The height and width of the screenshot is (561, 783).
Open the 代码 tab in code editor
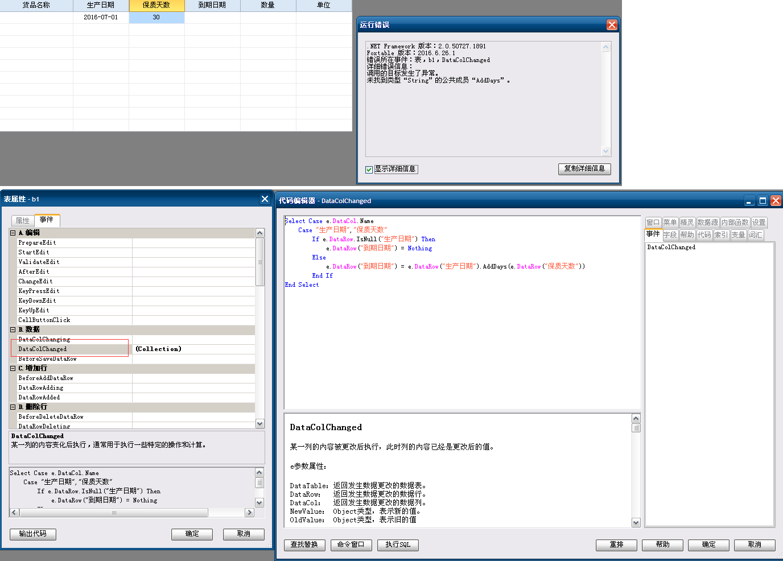tap(704, 235)
